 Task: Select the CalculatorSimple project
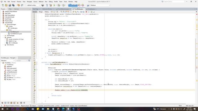click(x=10, y=17)
